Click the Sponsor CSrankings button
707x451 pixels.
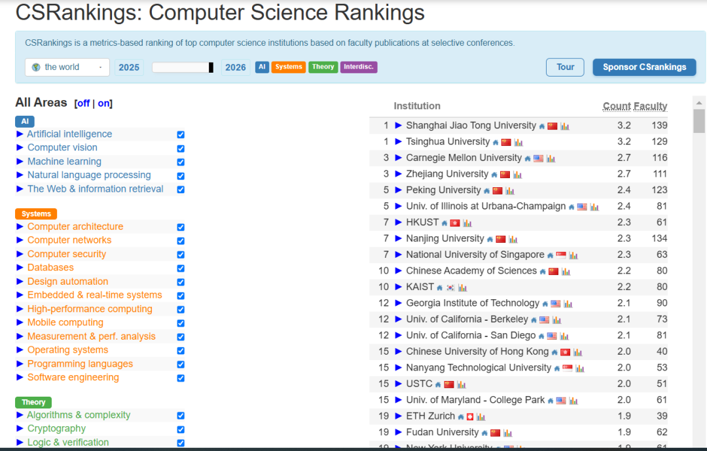[x=644, y=67]
